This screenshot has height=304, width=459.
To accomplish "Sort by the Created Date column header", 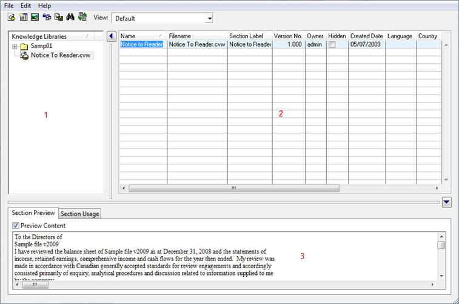I will coord(366,36).
